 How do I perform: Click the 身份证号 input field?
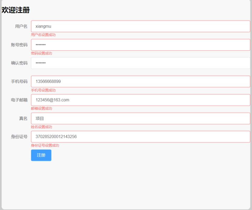(140, 137)
